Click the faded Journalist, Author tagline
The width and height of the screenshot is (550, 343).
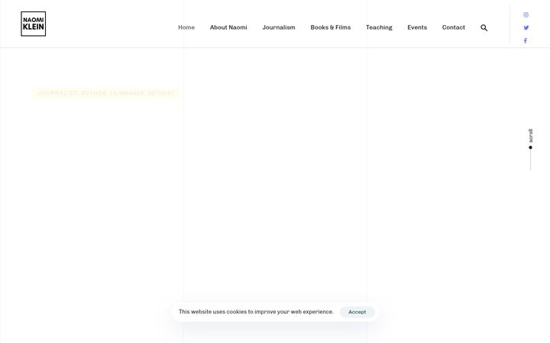(x=105, y=93)
